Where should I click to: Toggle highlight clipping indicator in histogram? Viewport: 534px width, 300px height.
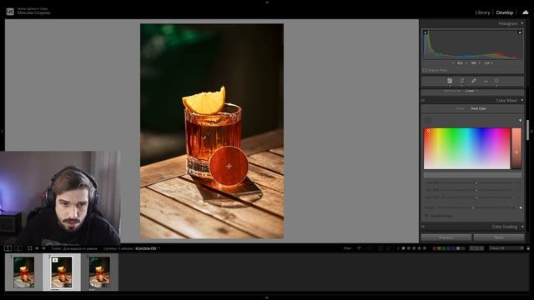point(520,32)
